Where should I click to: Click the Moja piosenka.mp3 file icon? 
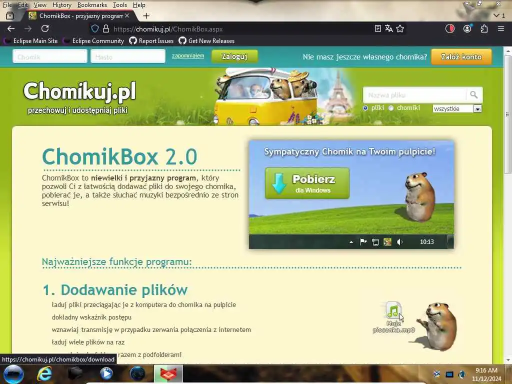[393, 310]
